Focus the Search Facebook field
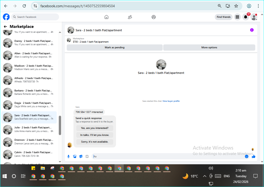Screen dimensions: 264x187 35,17
